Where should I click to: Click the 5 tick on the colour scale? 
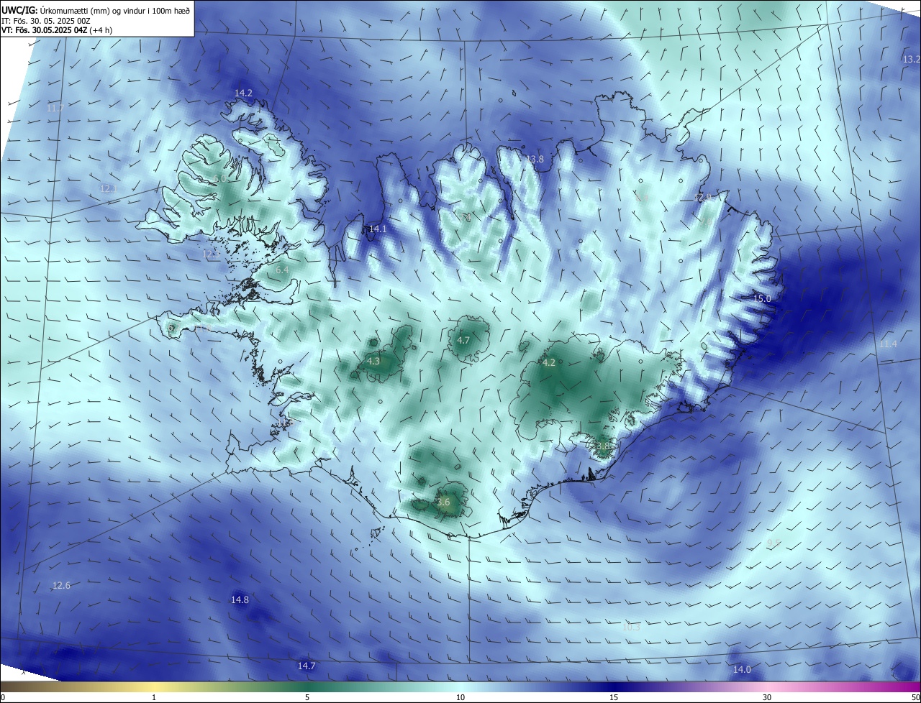307,697
